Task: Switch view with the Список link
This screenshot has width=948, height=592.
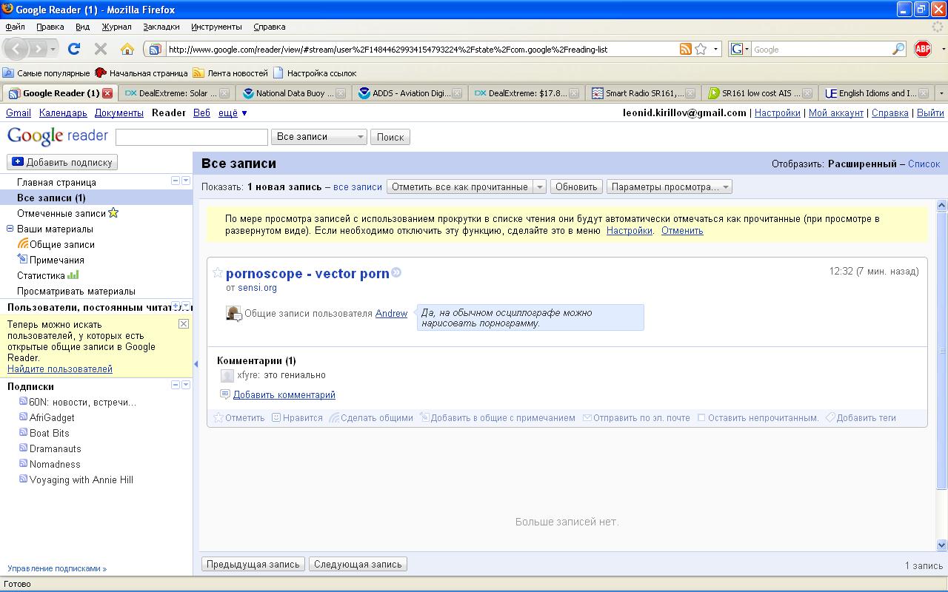Action: point(924,164)
